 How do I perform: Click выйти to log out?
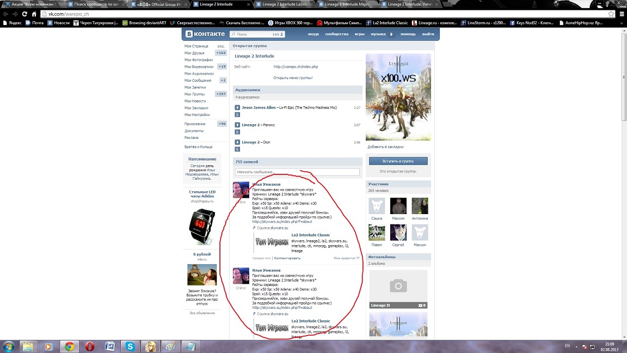(x=428, y=34)
